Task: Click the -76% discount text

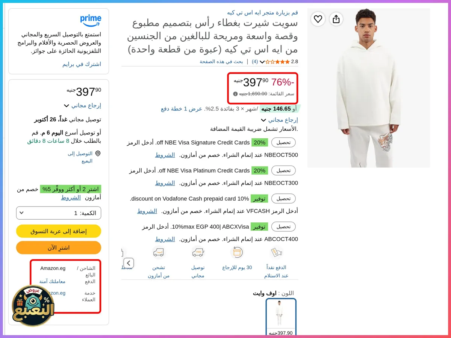Action: [x=283, y=82]
